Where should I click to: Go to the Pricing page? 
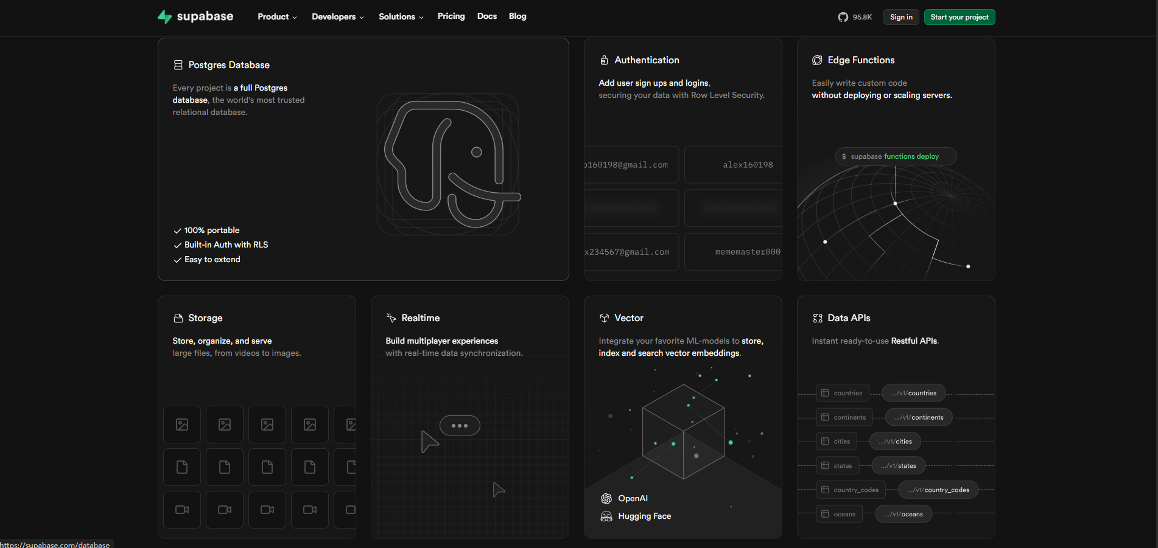pos(451,16)
